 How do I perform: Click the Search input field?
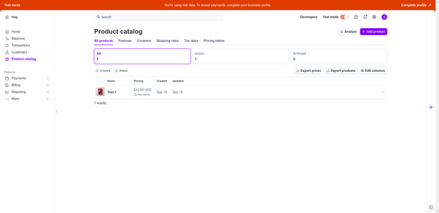click(x=159, y=17)
